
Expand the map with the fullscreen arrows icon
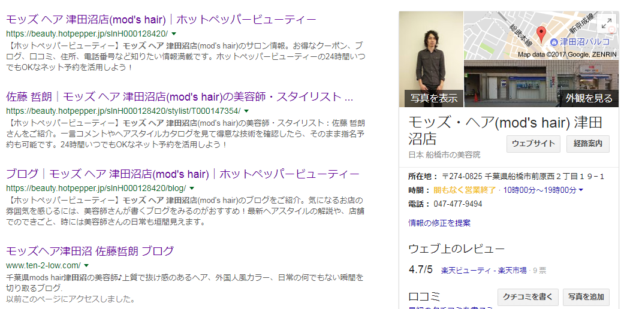(607, 25)
